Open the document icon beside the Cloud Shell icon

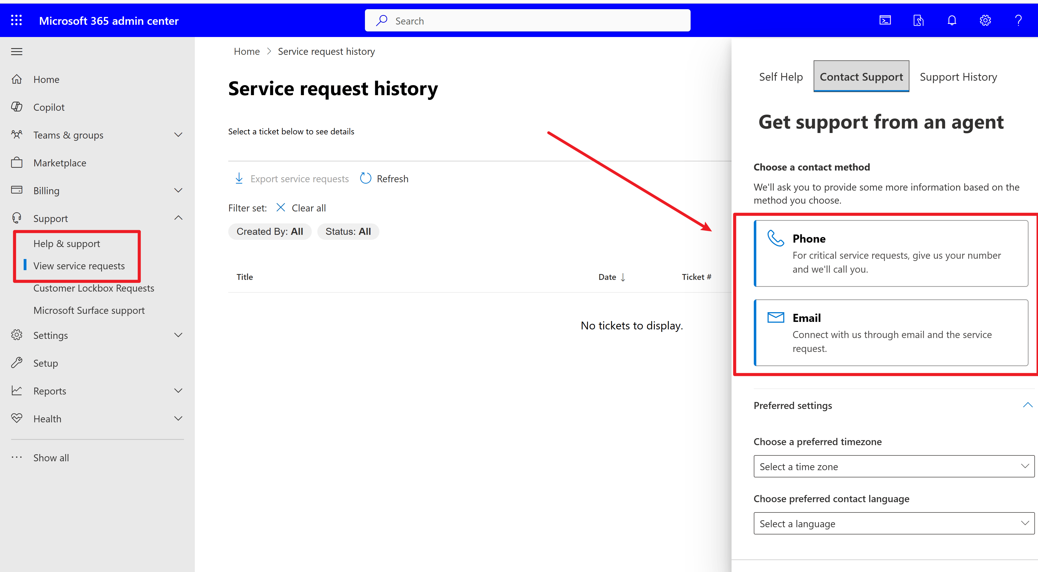[918, 20]
